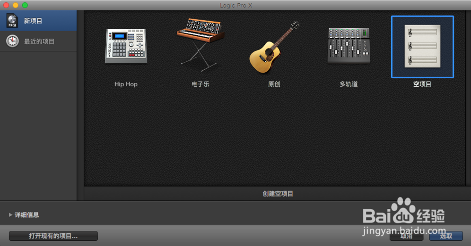471x246 pixels.
Task: Click the 多轨道 label text
Action: 349,84
